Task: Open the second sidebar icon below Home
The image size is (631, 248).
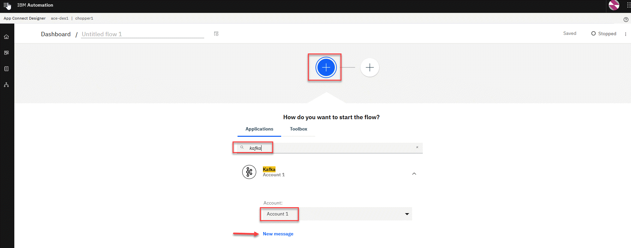Action: [6, 53]
